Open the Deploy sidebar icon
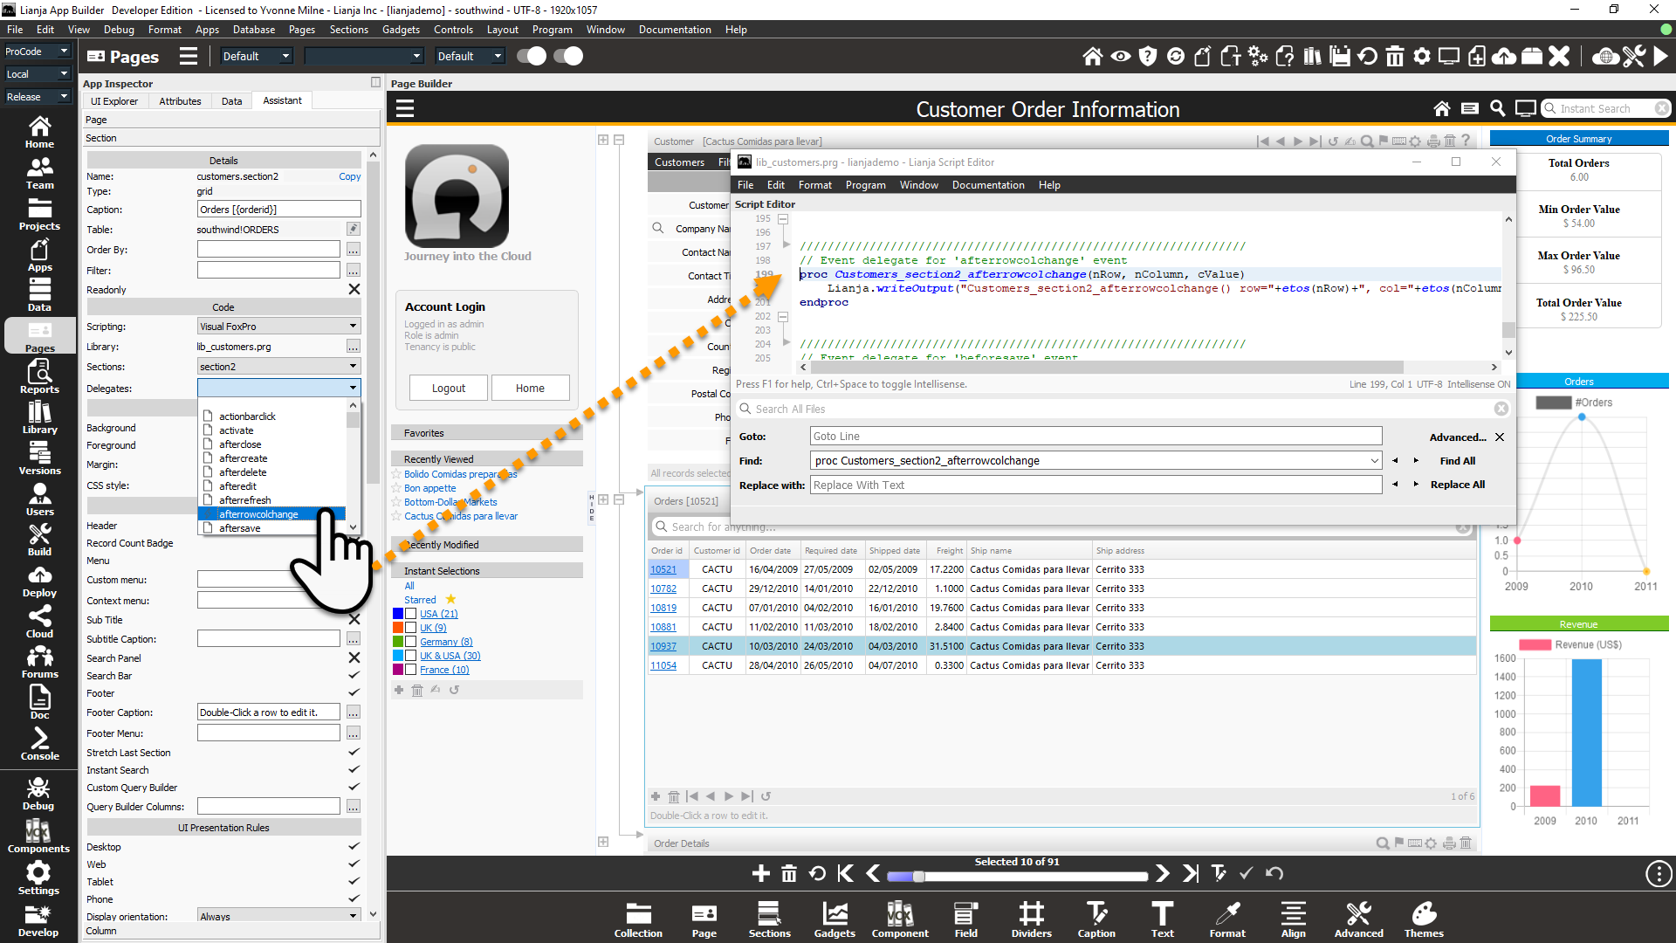This screenshot has width=1676, height=943. 39,582
